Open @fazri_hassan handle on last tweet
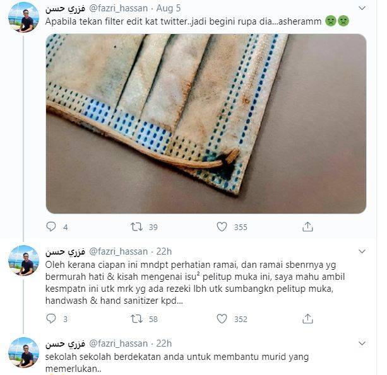The height and width of the screenshot is (375, 387). 118,343
